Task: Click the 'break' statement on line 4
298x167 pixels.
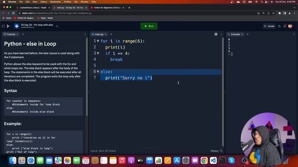Action: (x=116, y=59)
